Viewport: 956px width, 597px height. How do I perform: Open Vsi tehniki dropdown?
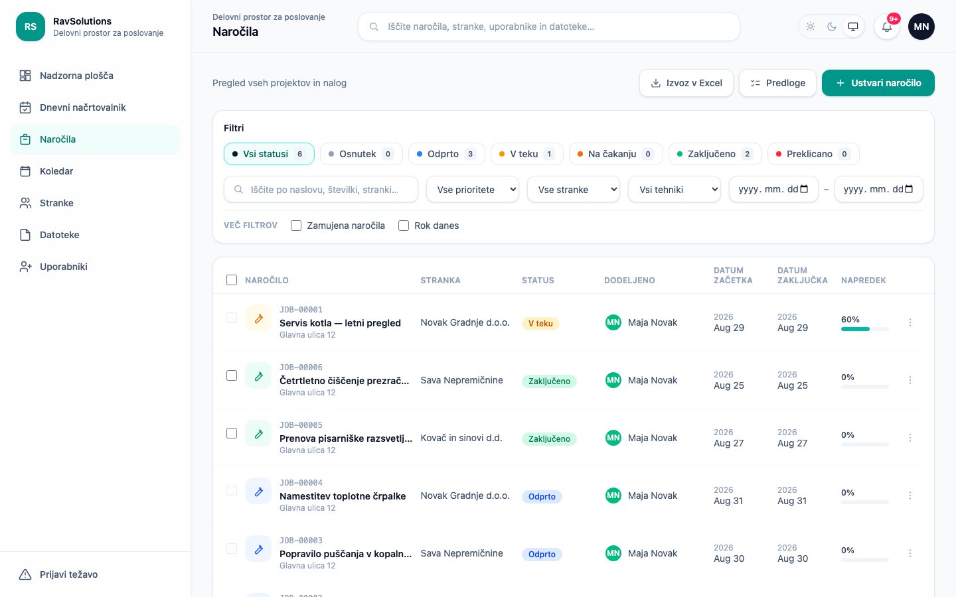[x=675, y=189]
